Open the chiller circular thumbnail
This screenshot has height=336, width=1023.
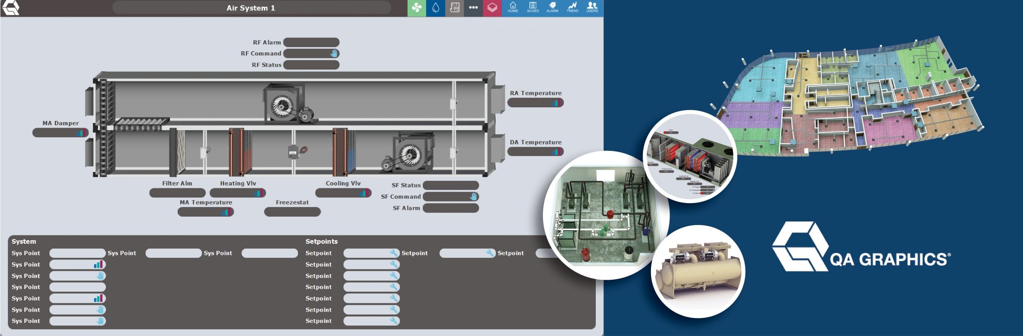[x=699, y=271]
